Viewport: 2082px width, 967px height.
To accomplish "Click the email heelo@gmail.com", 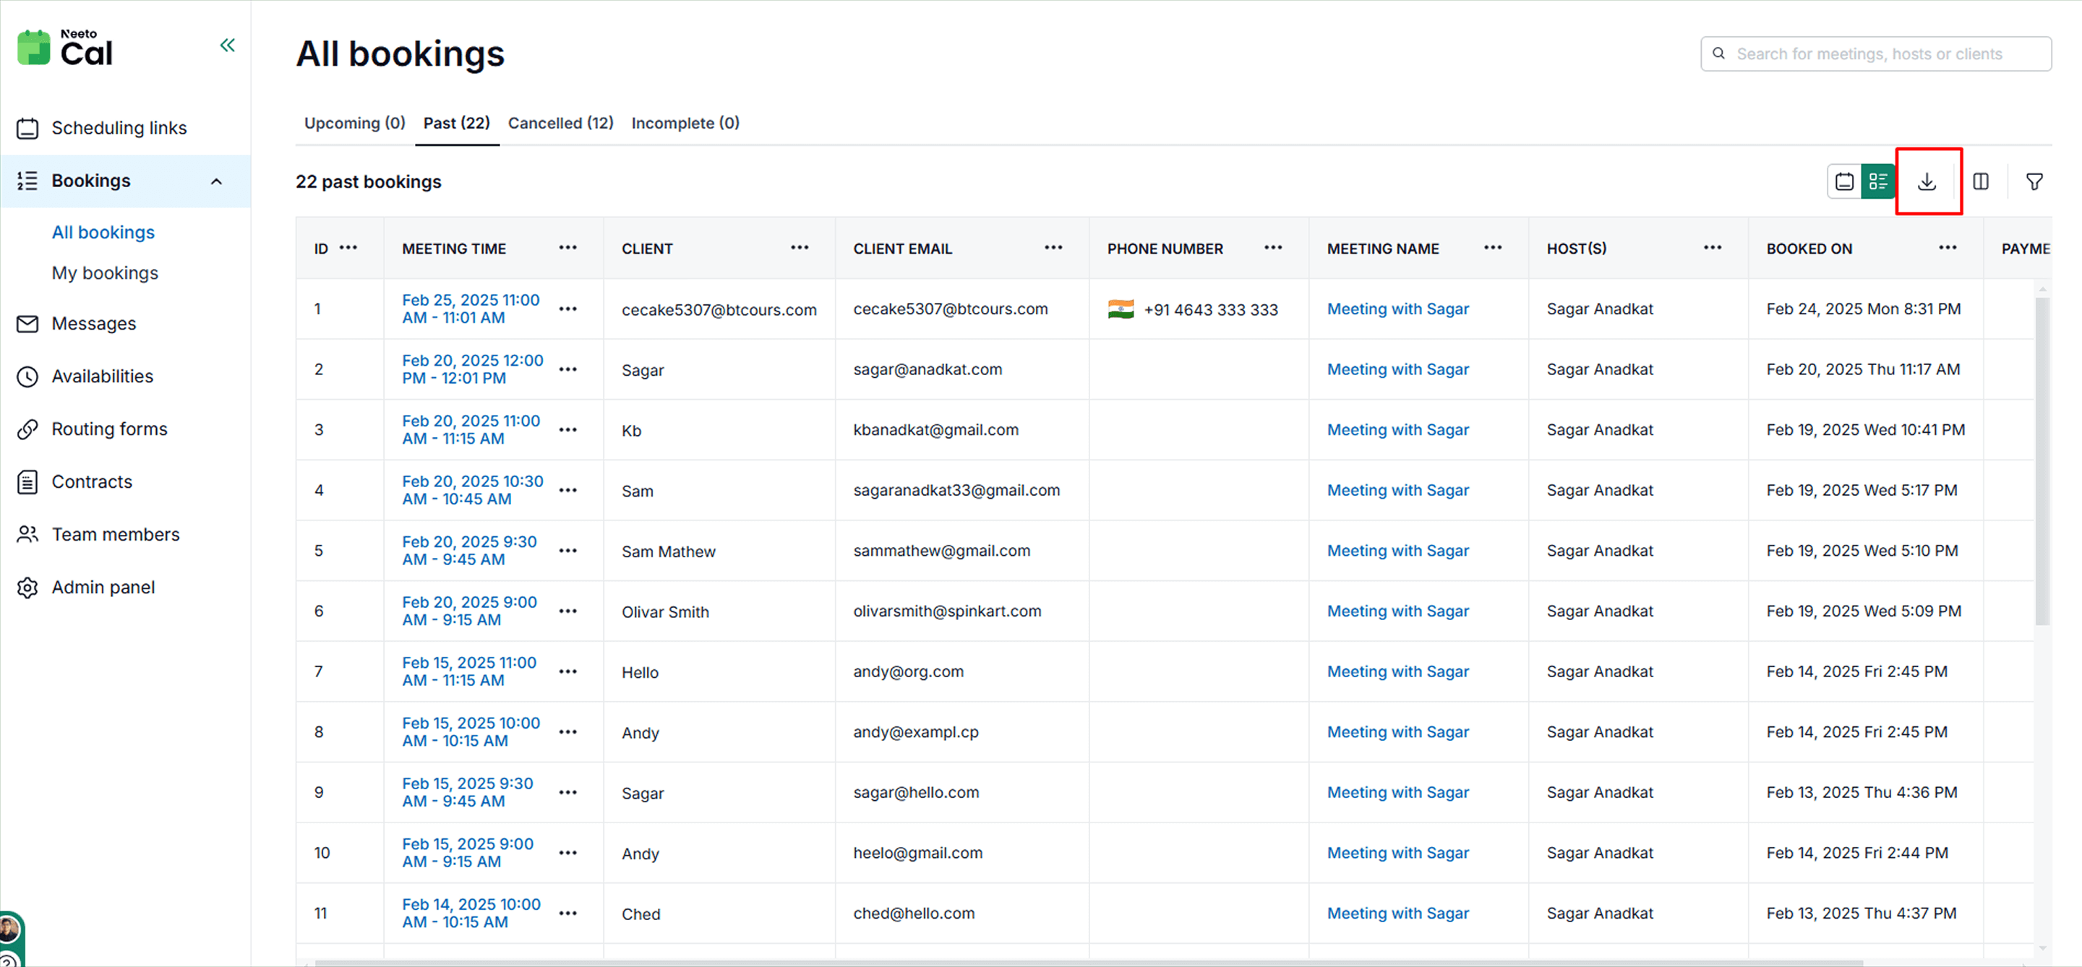I will coord(918,853).
